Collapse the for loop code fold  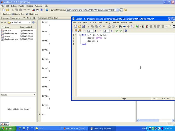[x=80, y=35]
